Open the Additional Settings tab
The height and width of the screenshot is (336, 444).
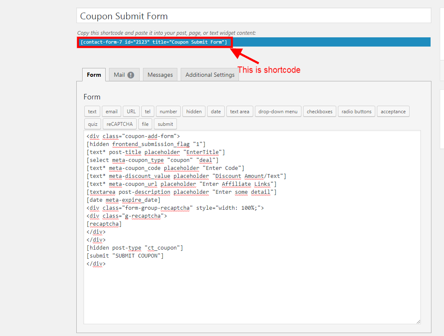coord(210,75)
